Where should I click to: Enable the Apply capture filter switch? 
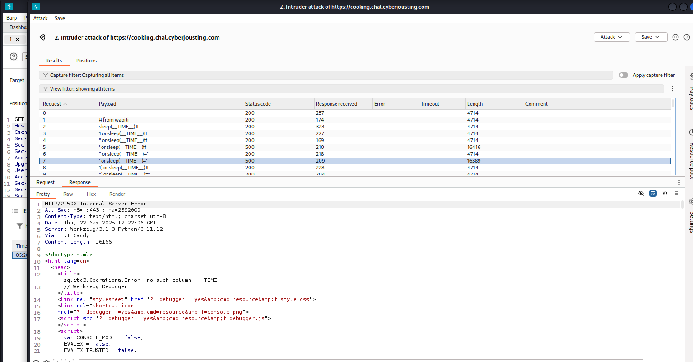623,75
